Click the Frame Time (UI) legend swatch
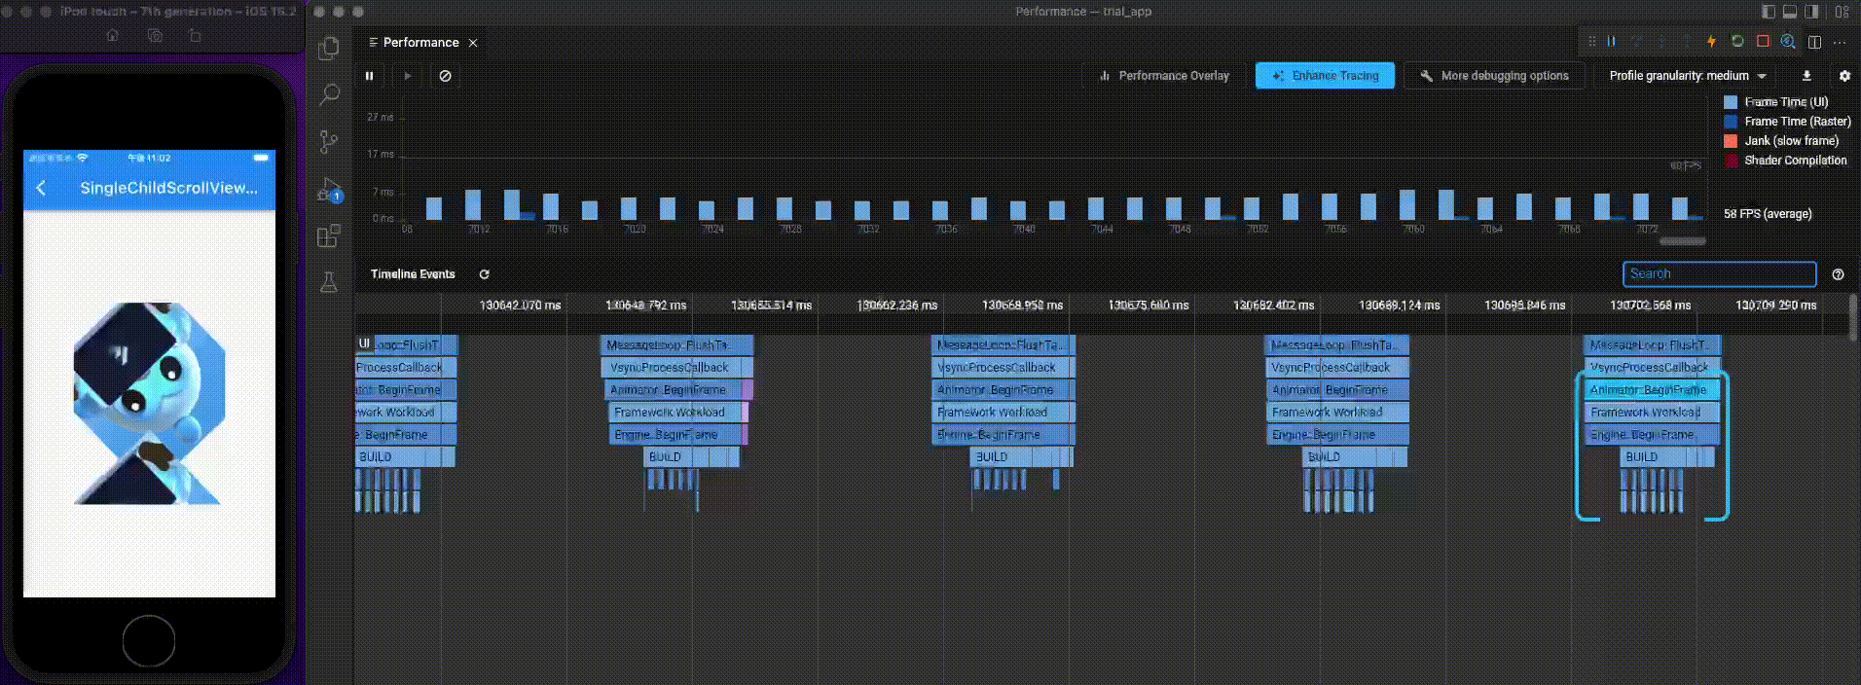The width and height of the screenshot is (1861, 685). pos(1730,102)
